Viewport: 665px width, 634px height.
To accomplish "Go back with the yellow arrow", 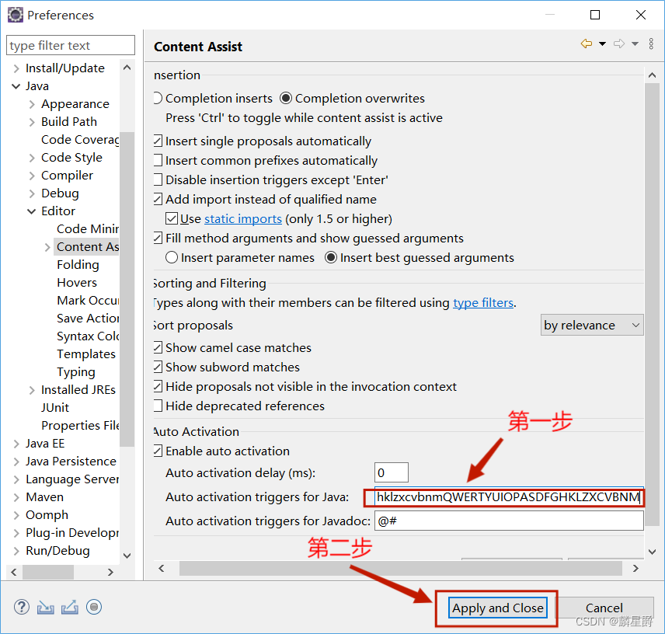I will 586,44.
